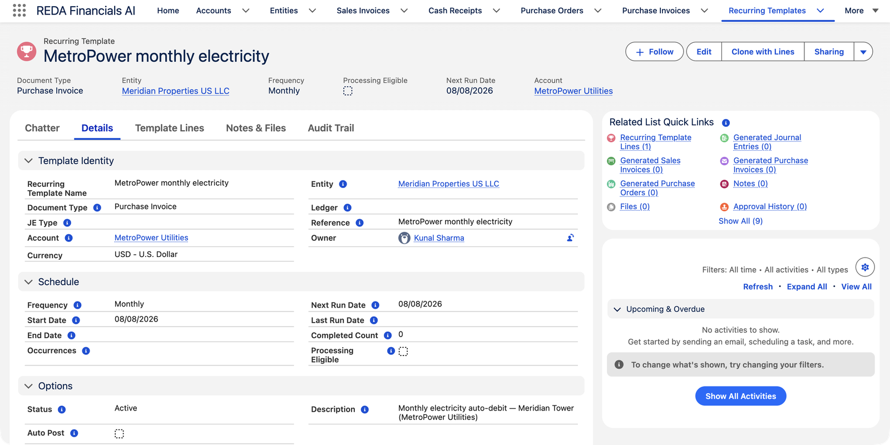
Task: Open the More navigation menu
Action: (x=861, y=11)
